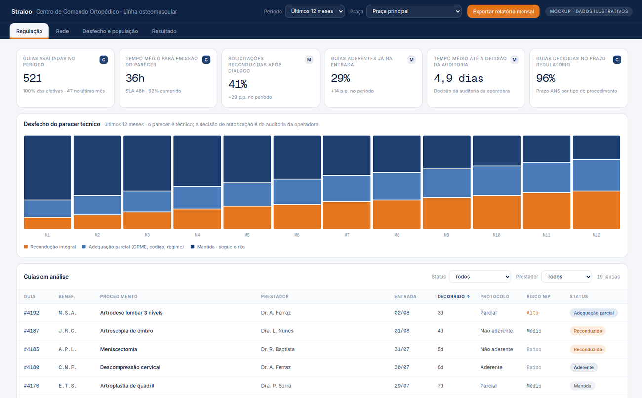The width and height of the screenshot is (642, 398).
Task: Open the Desfecho e população tab
Action: point(110,31)
